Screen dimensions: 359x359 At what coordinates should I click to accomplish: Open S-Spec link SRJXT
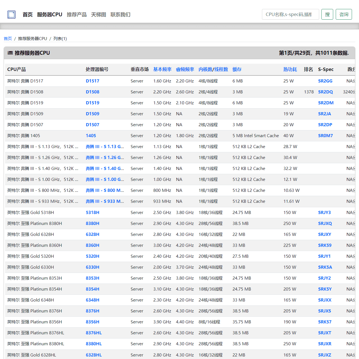[x=325, y=333]
